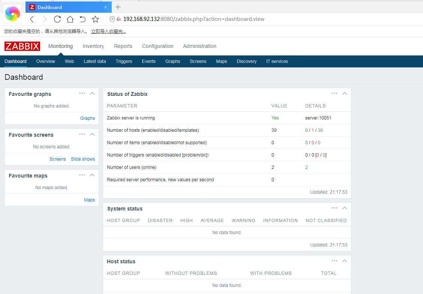Viewport: 423px width, 294px height.
Task: Click the browser back arrow
Action: point(32,19)
